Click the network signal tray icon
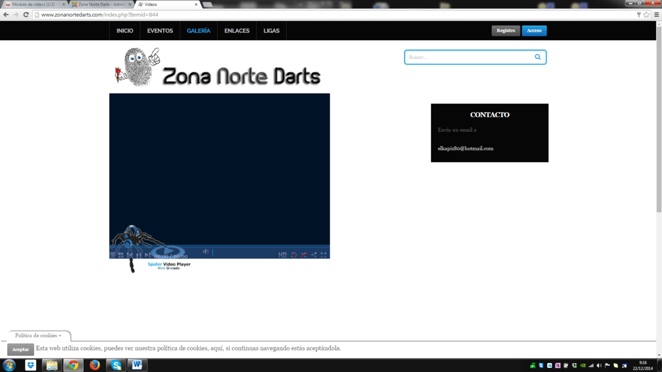 click(590, 365)
